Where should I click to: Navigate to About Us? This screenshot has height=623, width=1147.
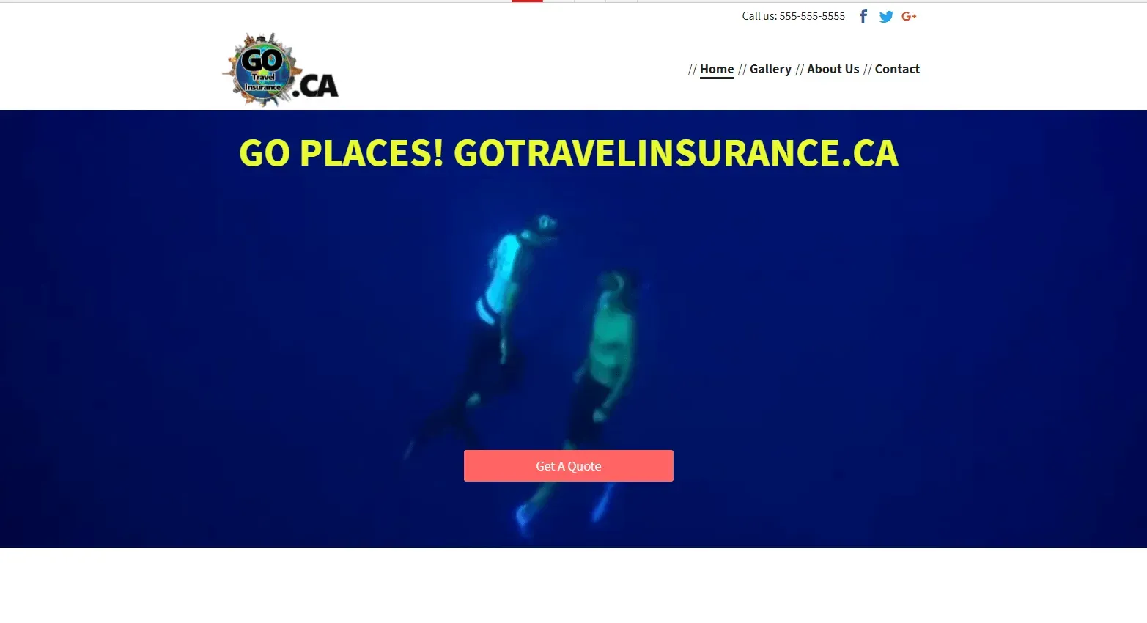click(x=833, y=69)
